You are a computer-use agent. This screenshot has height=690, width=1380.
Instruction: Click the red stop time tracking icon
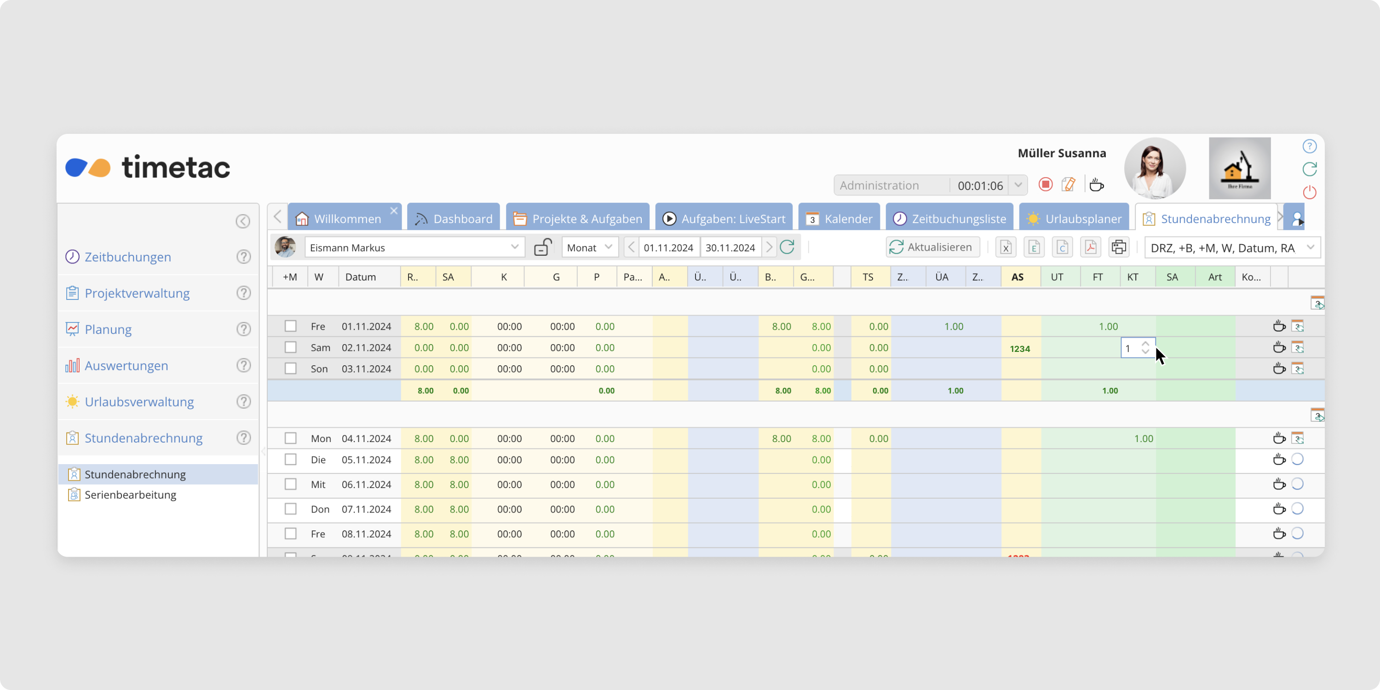click(x=1045, y=185)
